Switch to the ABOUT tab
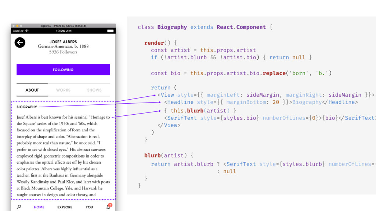The width and height of the screenshot is (376, 211). [32, 90]
